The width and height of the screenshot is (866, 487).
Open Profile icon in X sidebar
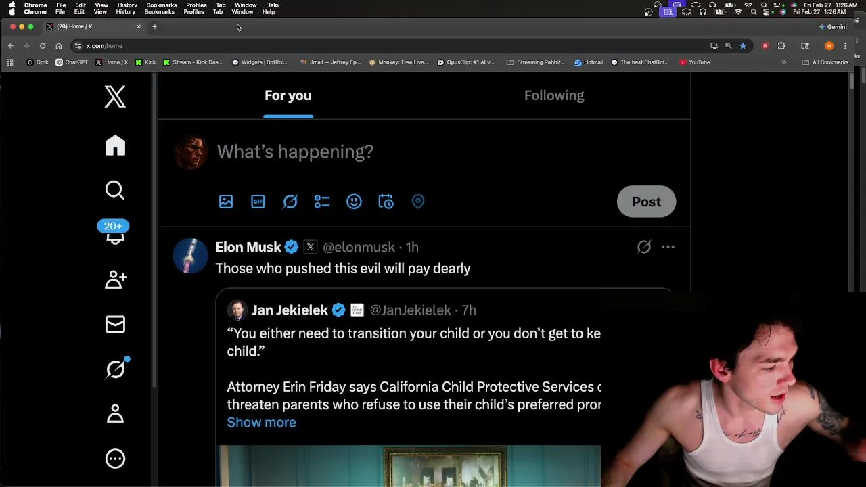click(x=115, y=413)
